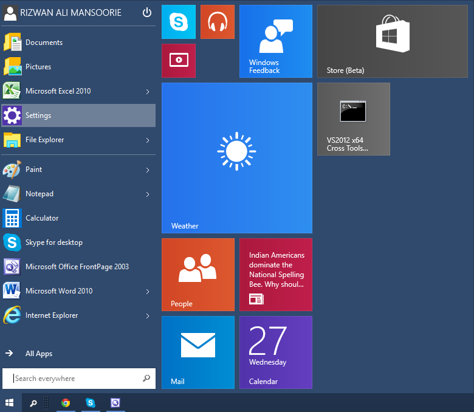Viewport: 474px width, 412px height.
Task: Click the Internet Explorer icon
Action: (x=12, y=315)
